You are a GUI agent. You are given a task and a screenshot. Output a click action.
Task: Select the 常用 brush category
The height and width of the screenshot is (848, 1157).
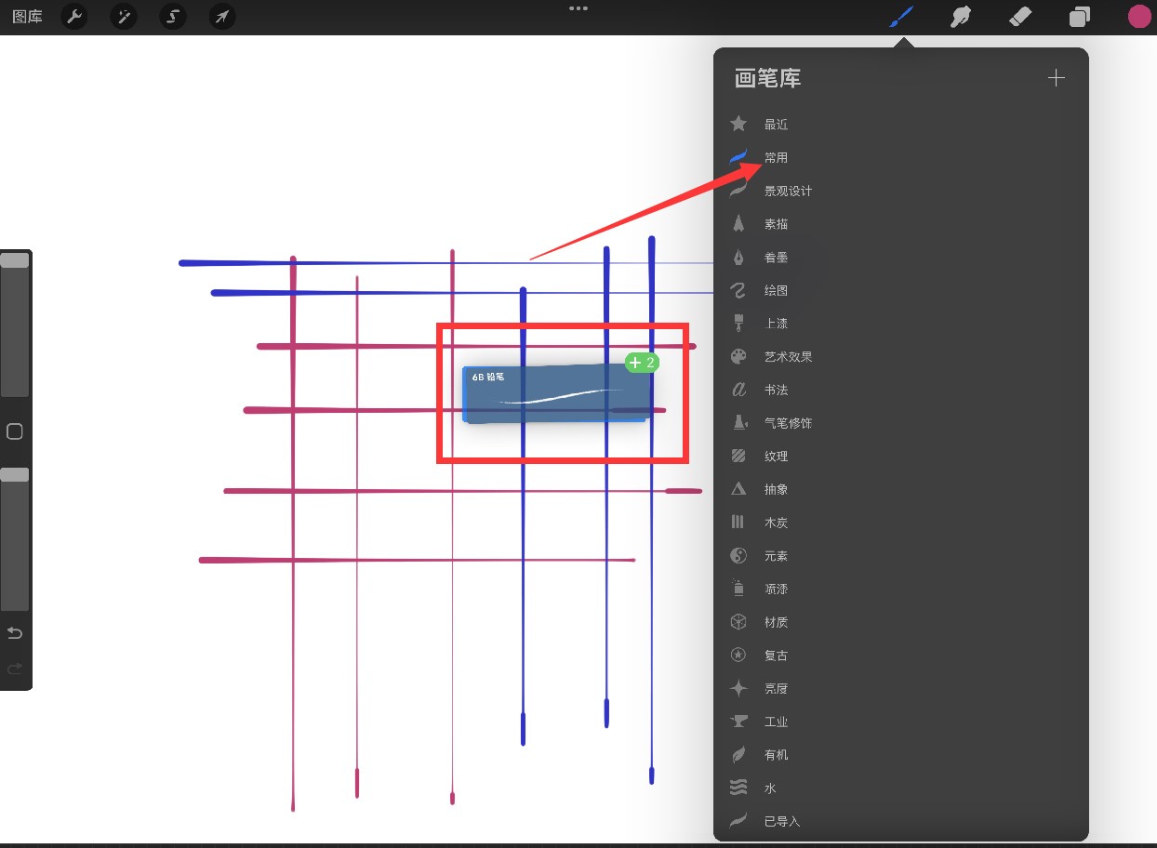tap(776, 158)
